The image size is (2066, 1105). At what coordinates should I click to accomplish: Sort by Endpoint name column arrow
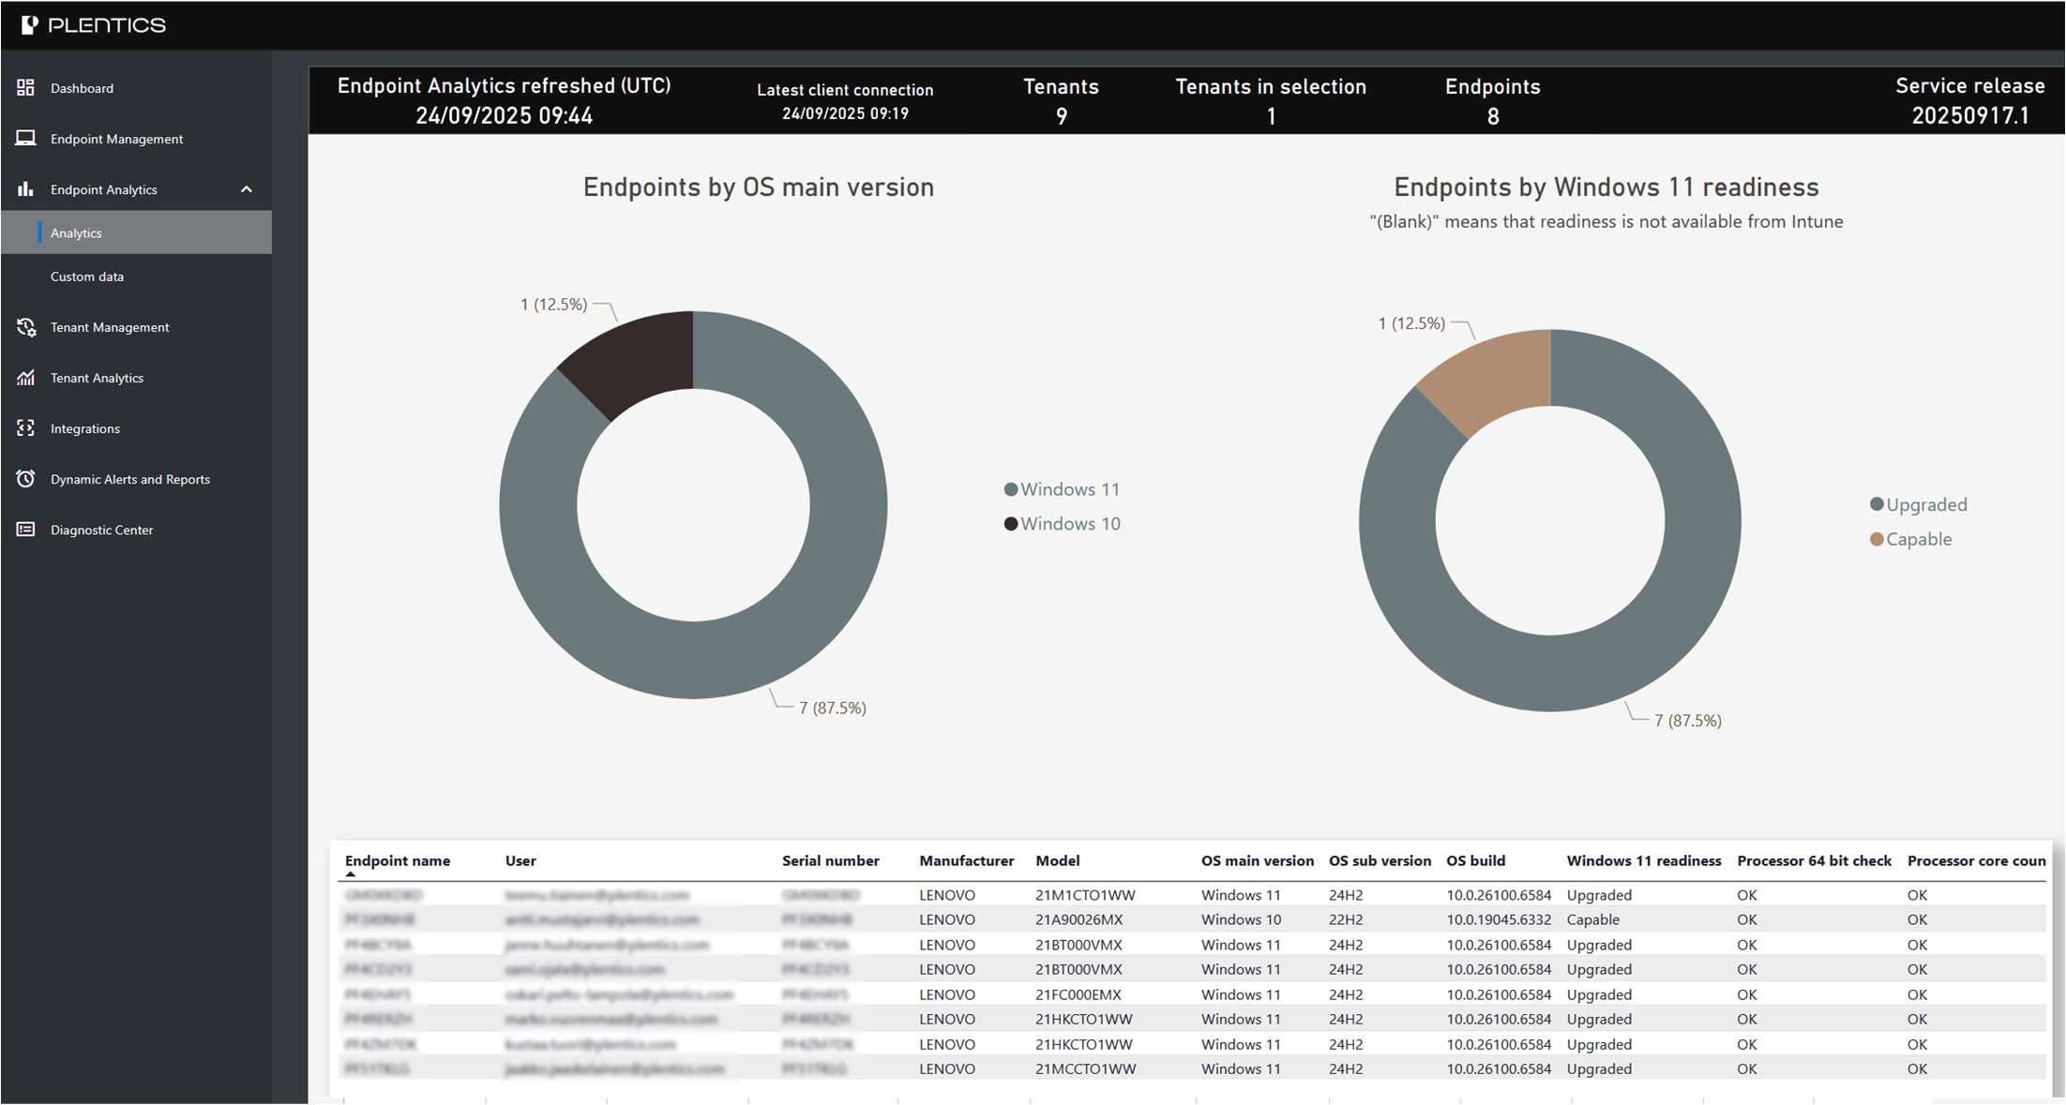[351, 874]
